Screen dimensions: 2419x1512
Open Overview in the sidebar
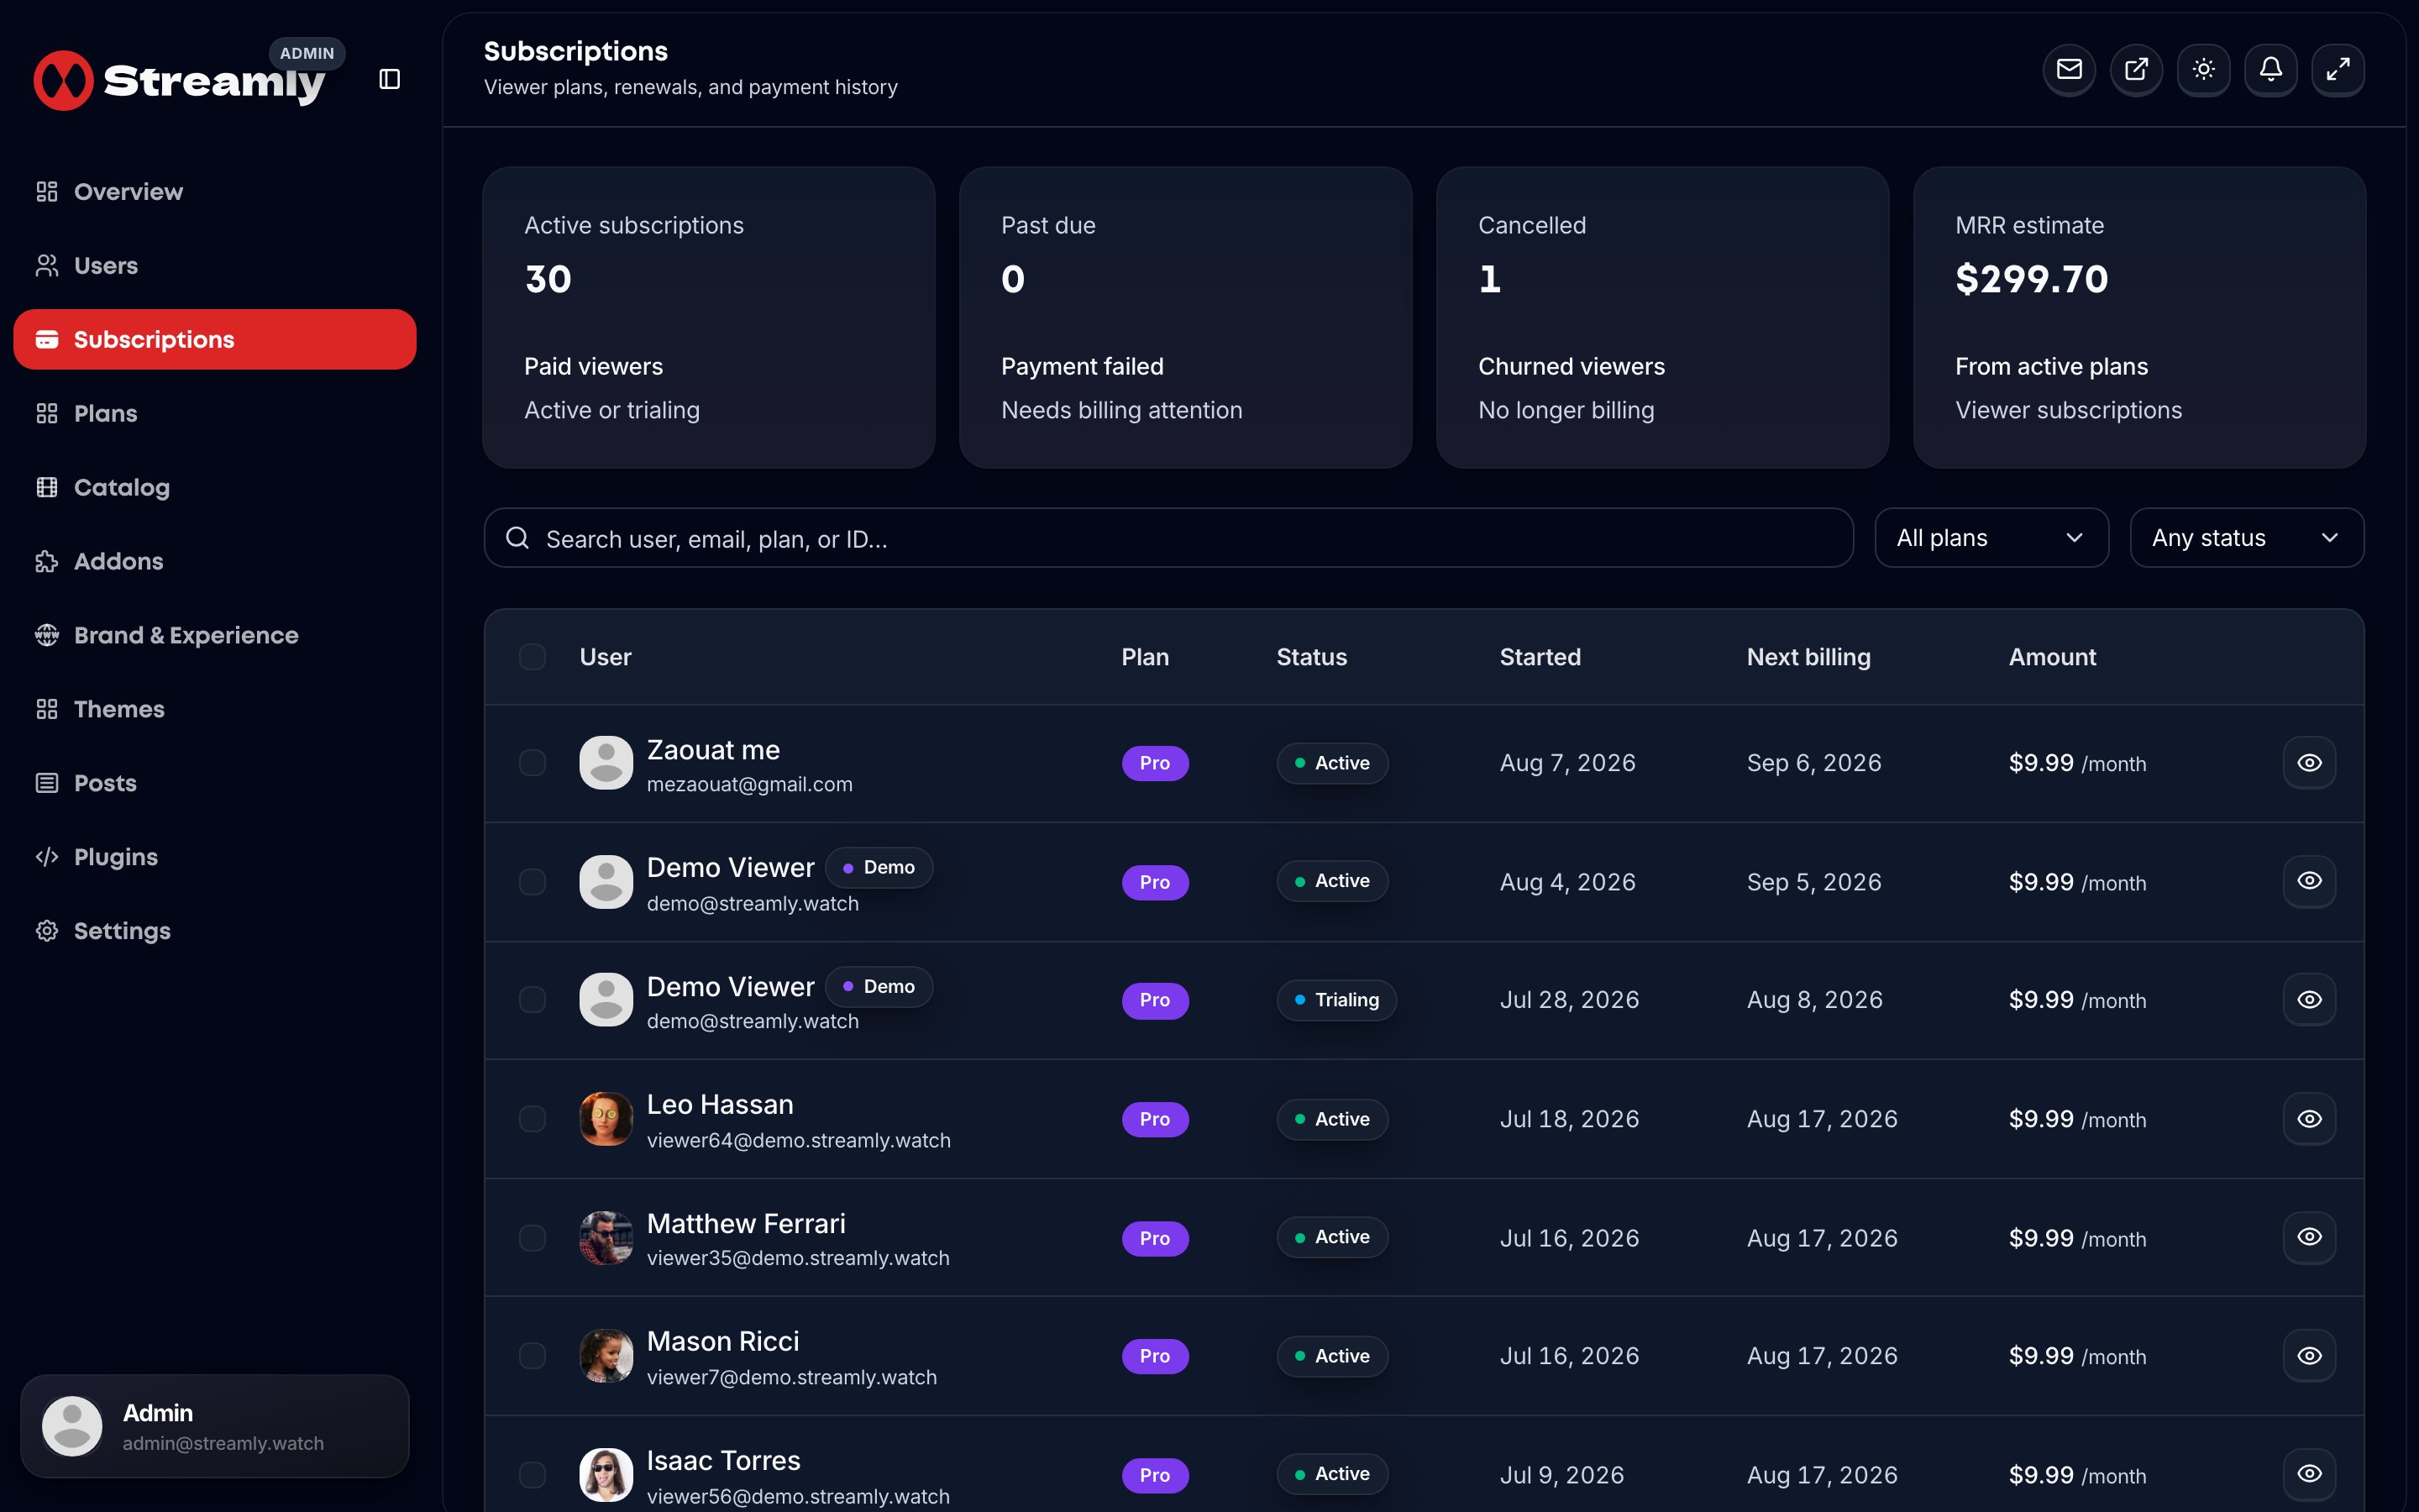pos(215,191)
